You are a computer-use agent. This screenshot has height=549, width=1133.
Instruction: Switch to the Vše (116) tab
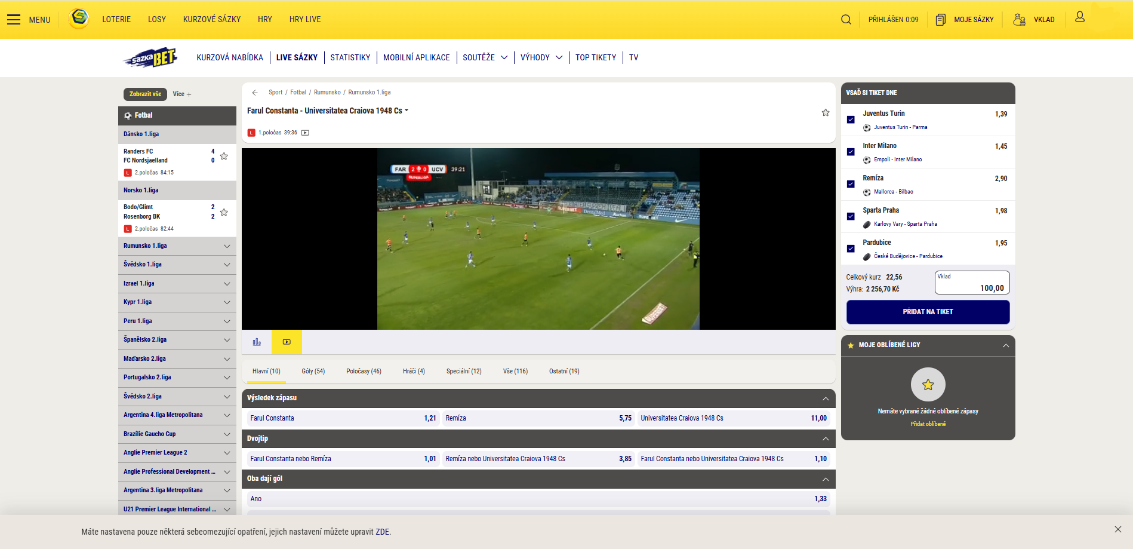(x=515, y=372)
